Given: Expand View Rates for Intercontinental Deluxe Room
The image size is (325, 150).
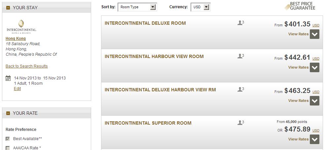Looking at the screenshot, I should tap(314, 34).
